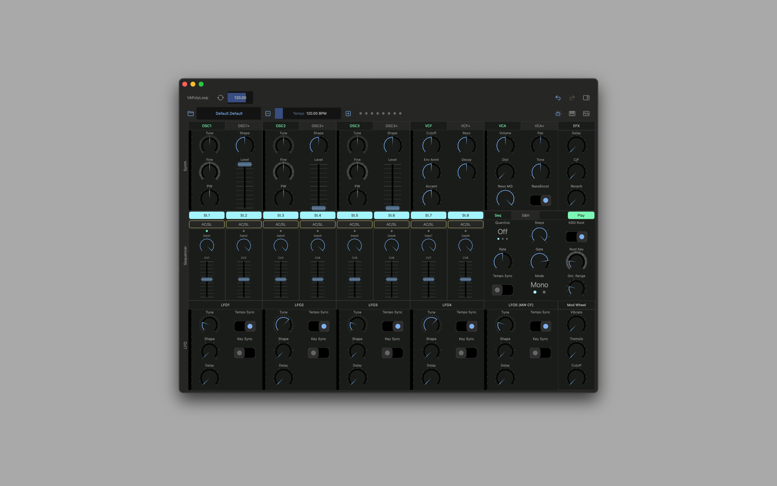The height and width of the screenshot is (486, 777).
Task: Toggle step button St.1
Action: (207, 215)
